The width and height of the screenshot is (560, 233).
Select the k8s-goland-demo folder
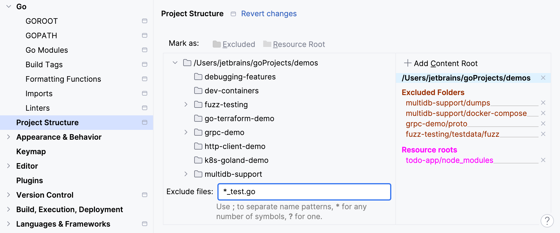point(236,160)
